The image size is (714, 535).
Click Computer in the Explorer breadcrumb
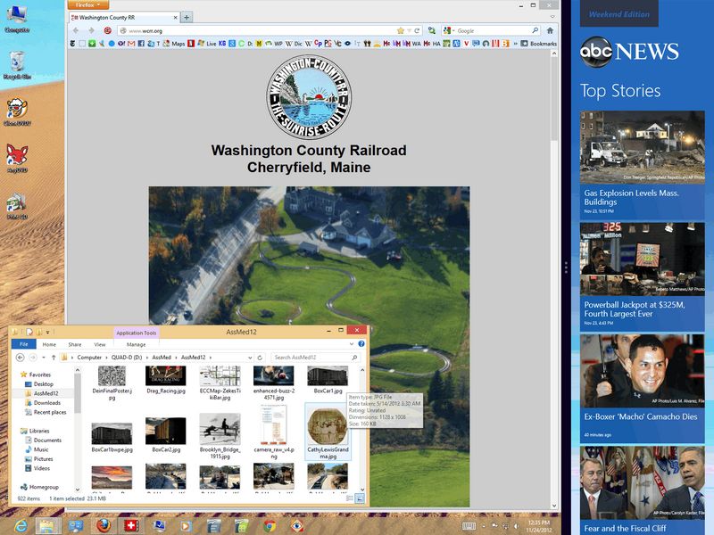[89, 358]
